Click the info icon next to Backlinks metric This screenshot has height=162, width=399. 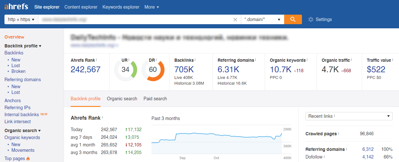pos(195,60)
